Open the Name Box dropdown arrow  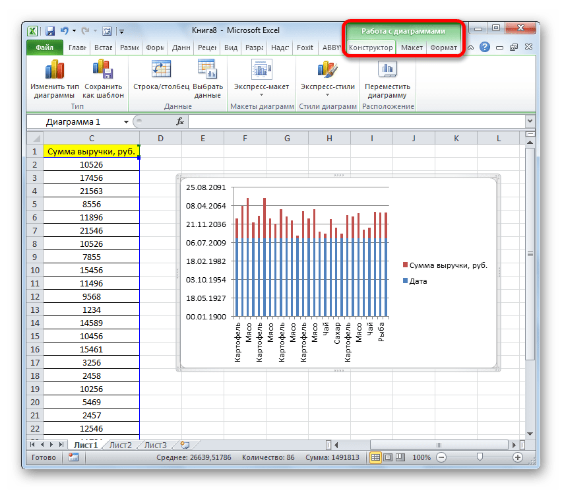(x=126, y=122)
